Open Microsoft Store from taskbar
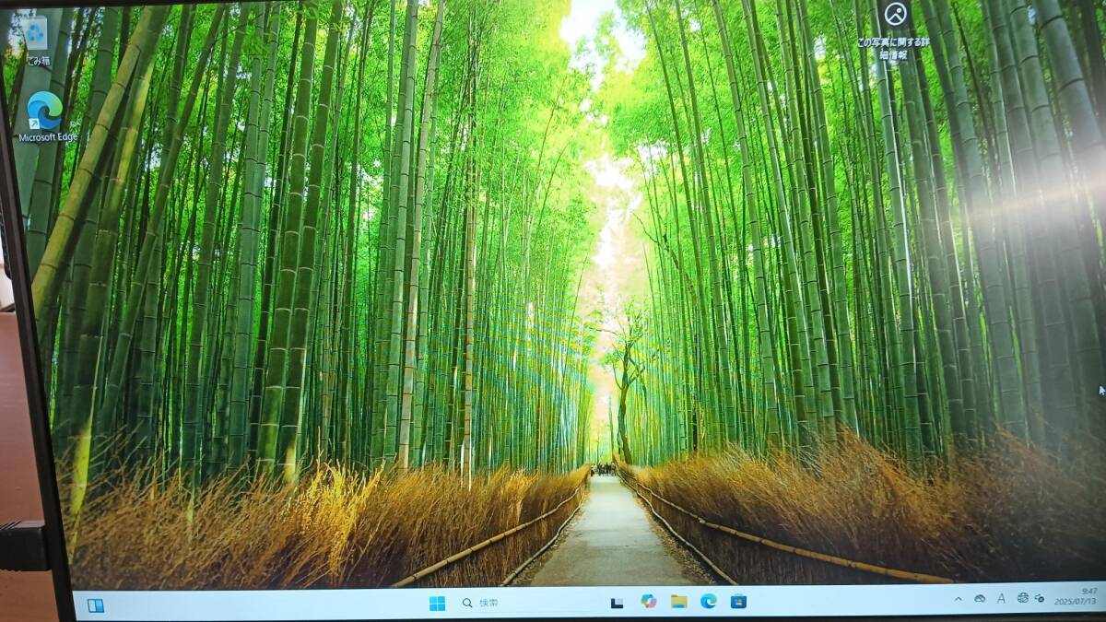Screen dimensions: 1106x622 tap(737, 601)
